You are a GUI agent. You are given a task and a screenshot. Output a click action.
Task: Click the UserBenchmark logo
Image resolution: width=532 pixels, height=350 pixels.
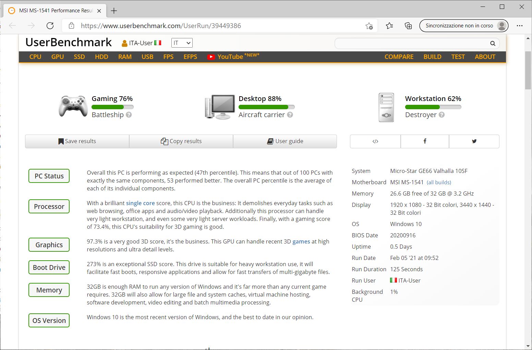[69, 42]
